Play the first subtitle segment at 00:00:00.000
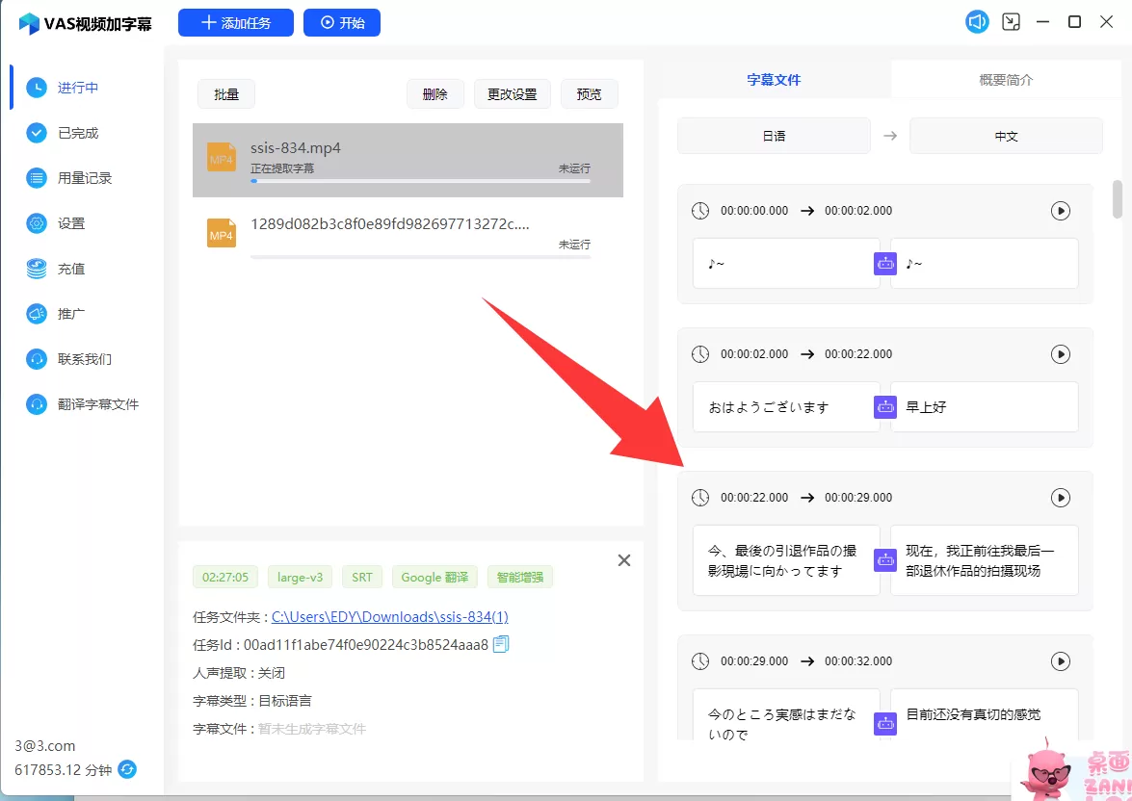 (x=1060, y=211)
